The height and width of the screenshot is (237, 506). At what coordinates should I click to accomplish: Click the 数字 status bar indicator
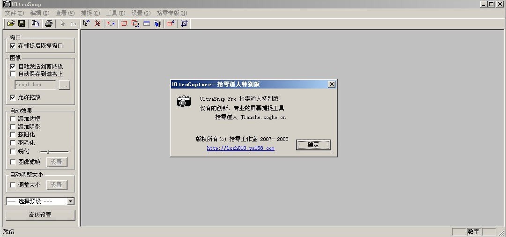[x=473, y=232]
